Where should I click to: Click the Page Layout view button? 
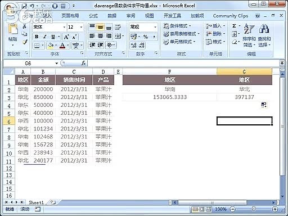[x=201, y=209]
